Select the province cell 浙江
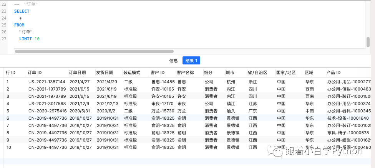Viewport: 375px width, 168px height. click(253, 82)
